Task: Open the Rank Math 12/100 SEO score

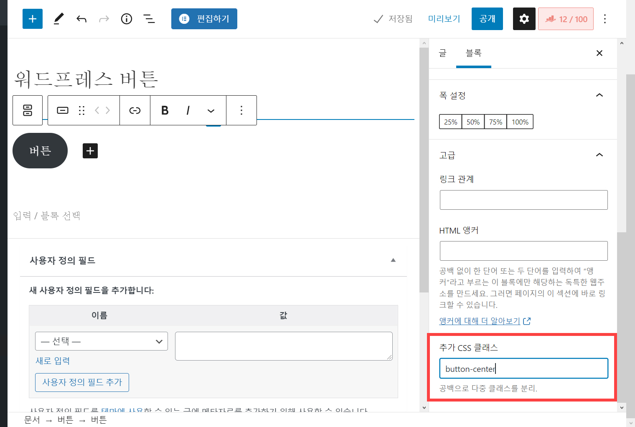Action: [566, 18]
